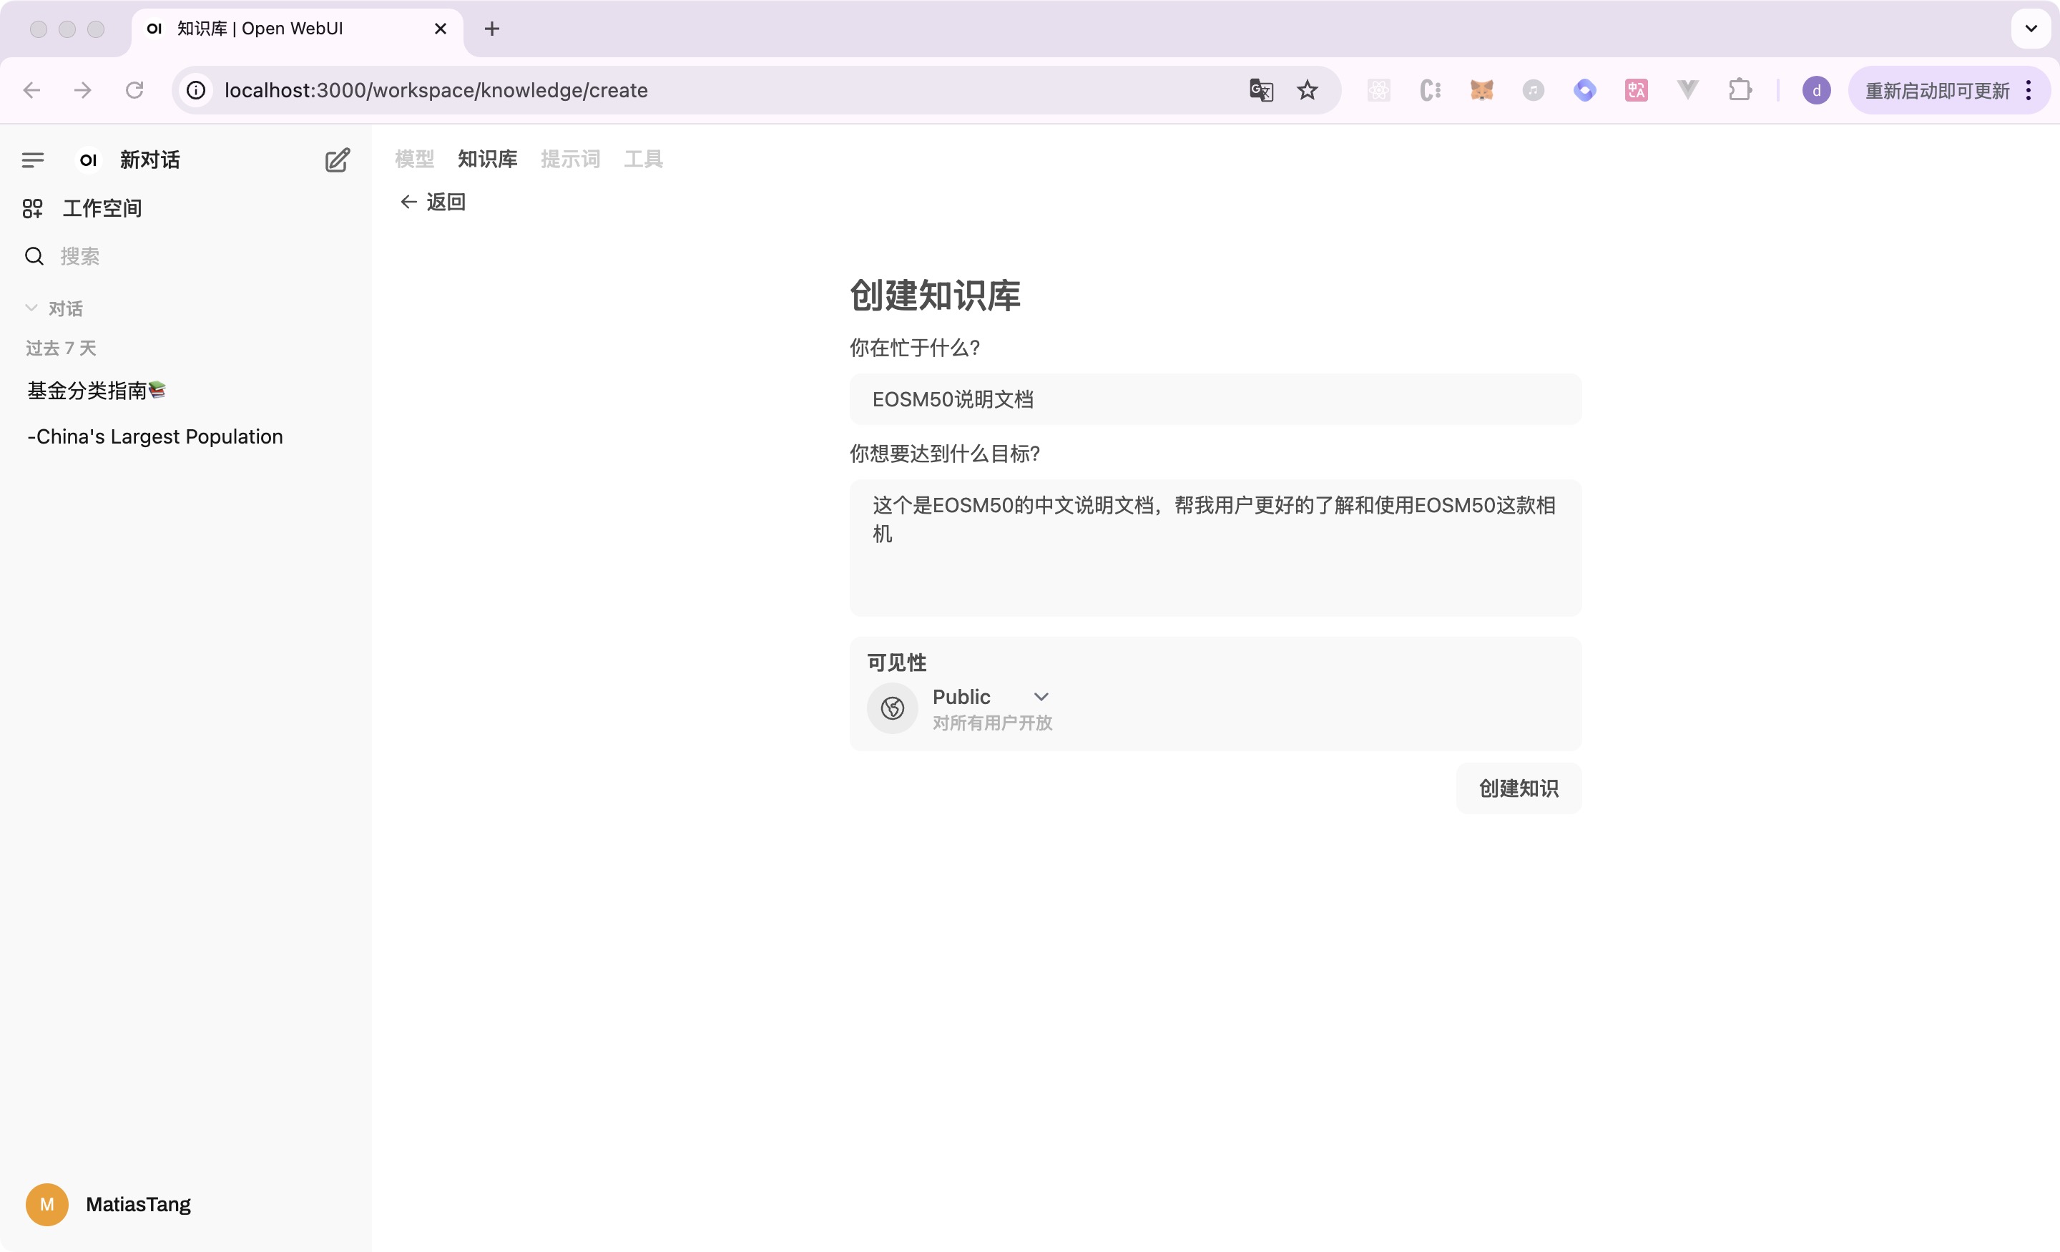This screenshot has width=2060, height=1252.
Task: Open the workspace grid icon
Action: tap(33, 208)
